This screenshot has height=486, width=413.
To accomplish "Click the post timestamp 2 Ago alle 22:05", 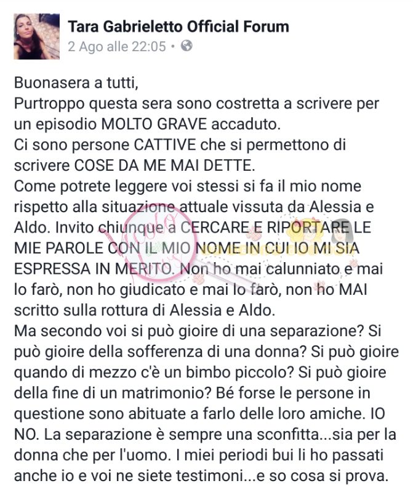I will [117, 46].
